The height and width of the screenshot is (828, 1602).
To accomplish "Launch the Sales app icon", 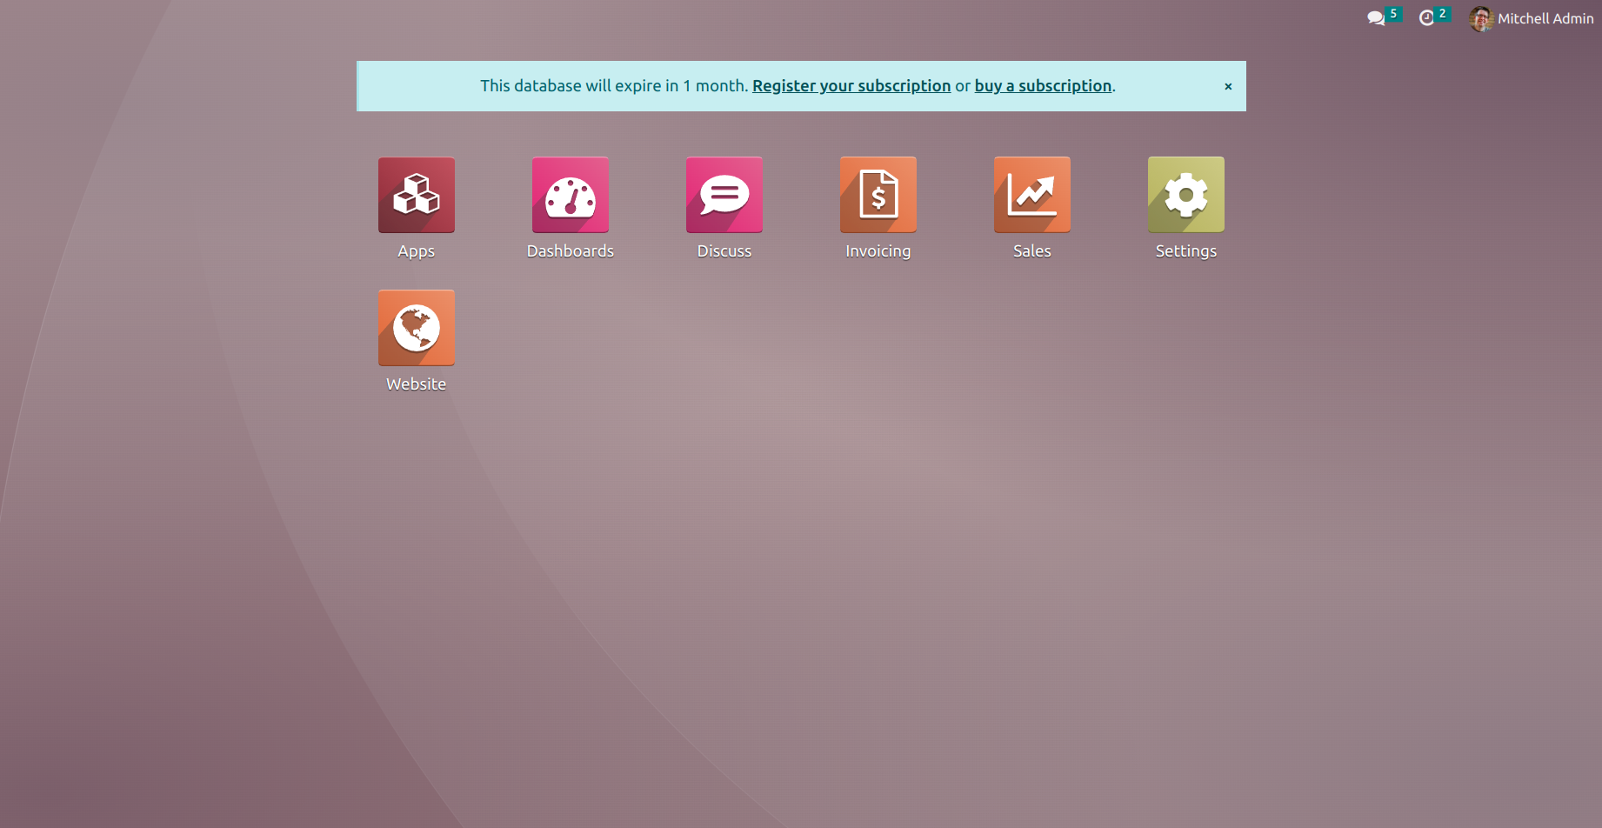I will [1032, 195].
